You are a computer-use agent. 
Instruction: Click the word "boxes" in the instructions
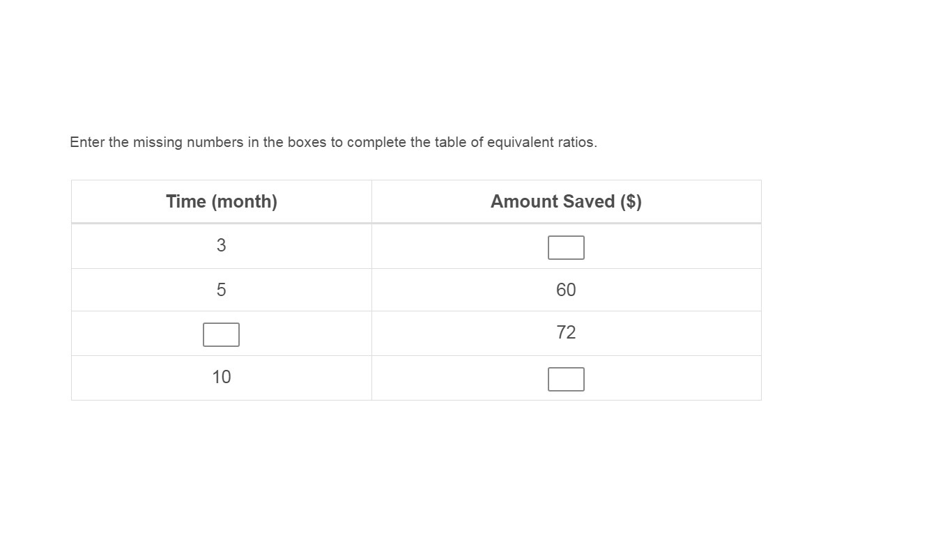coord(307,142)
